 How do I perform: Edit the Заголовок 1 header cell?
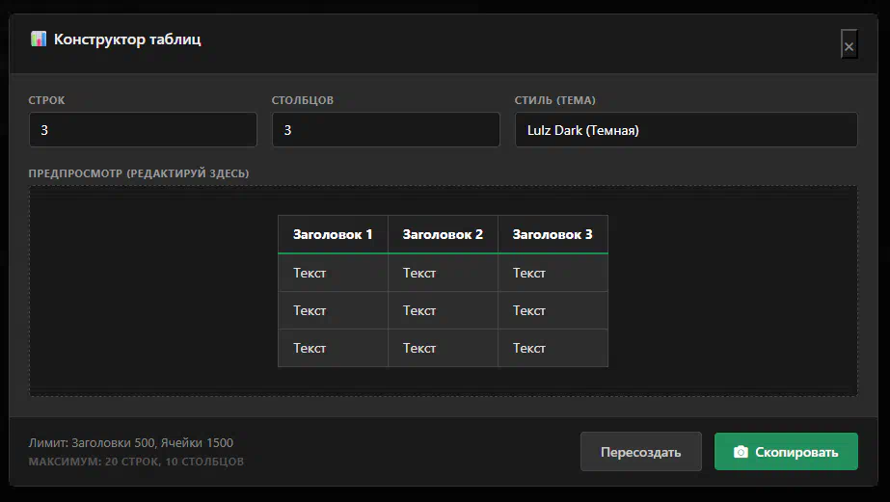click(333, 234)
